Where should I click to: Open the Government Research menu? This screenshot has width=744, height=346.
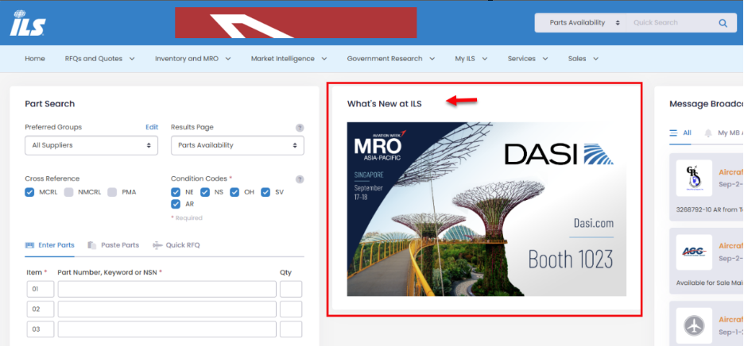389,59
